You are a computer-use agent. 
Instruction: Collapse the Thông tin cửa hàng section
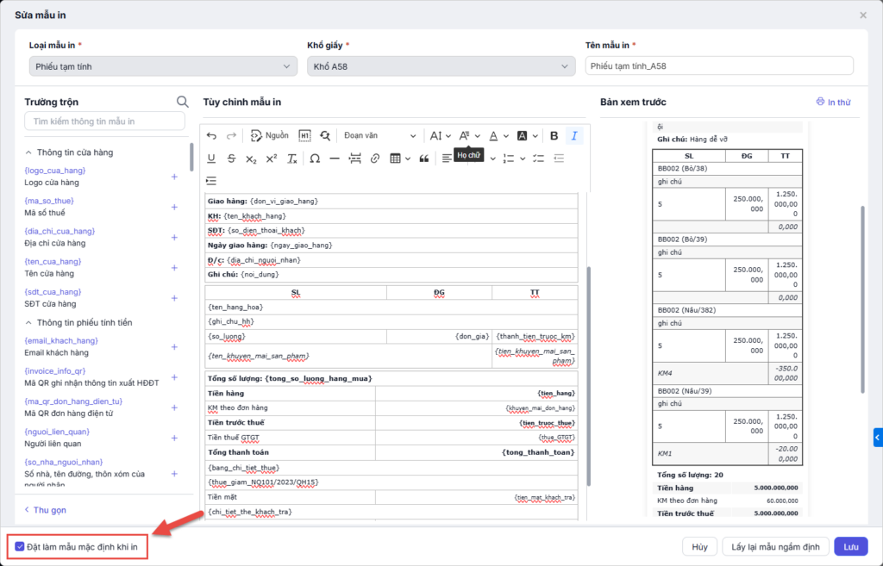pyautogui.click(x=28, y=152)
